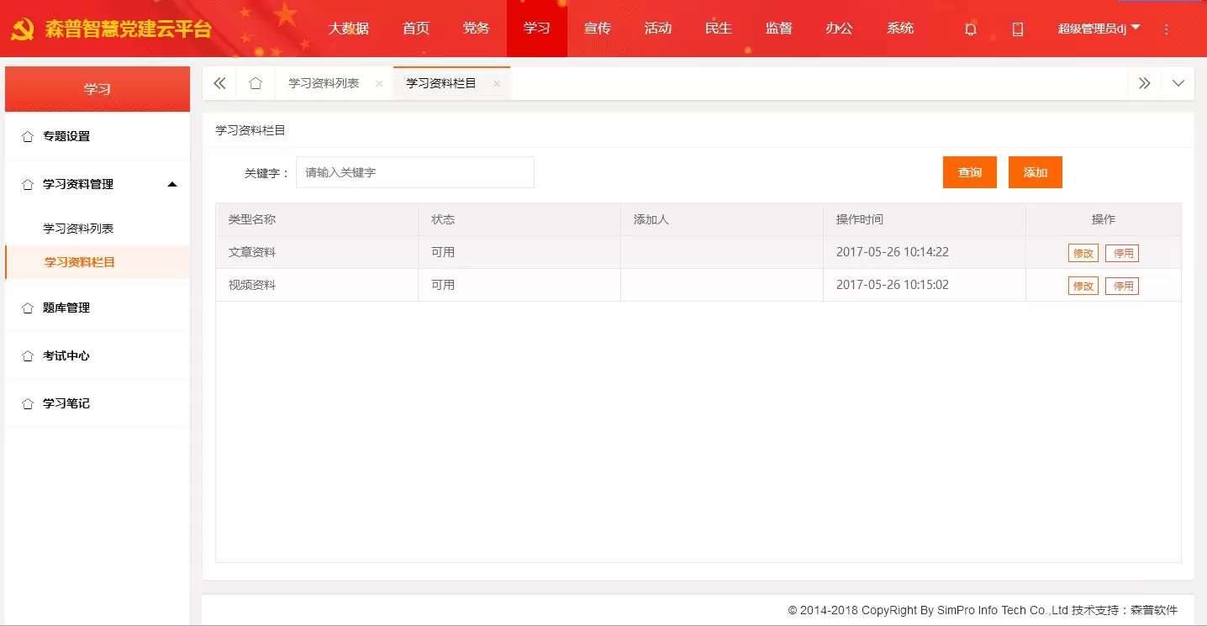Click the notification bell icon
Screen dimensions: 1207x626
[x=970, y=29]
